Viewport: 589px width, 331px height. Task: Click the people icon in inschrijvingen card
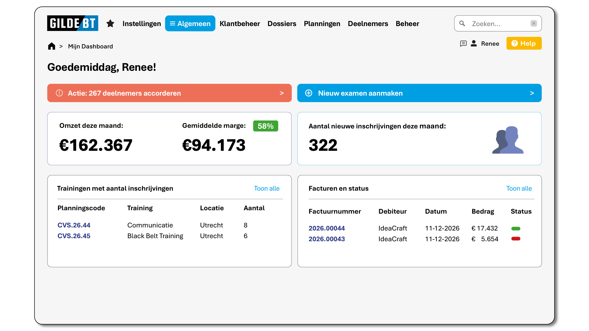coord(508,140)
